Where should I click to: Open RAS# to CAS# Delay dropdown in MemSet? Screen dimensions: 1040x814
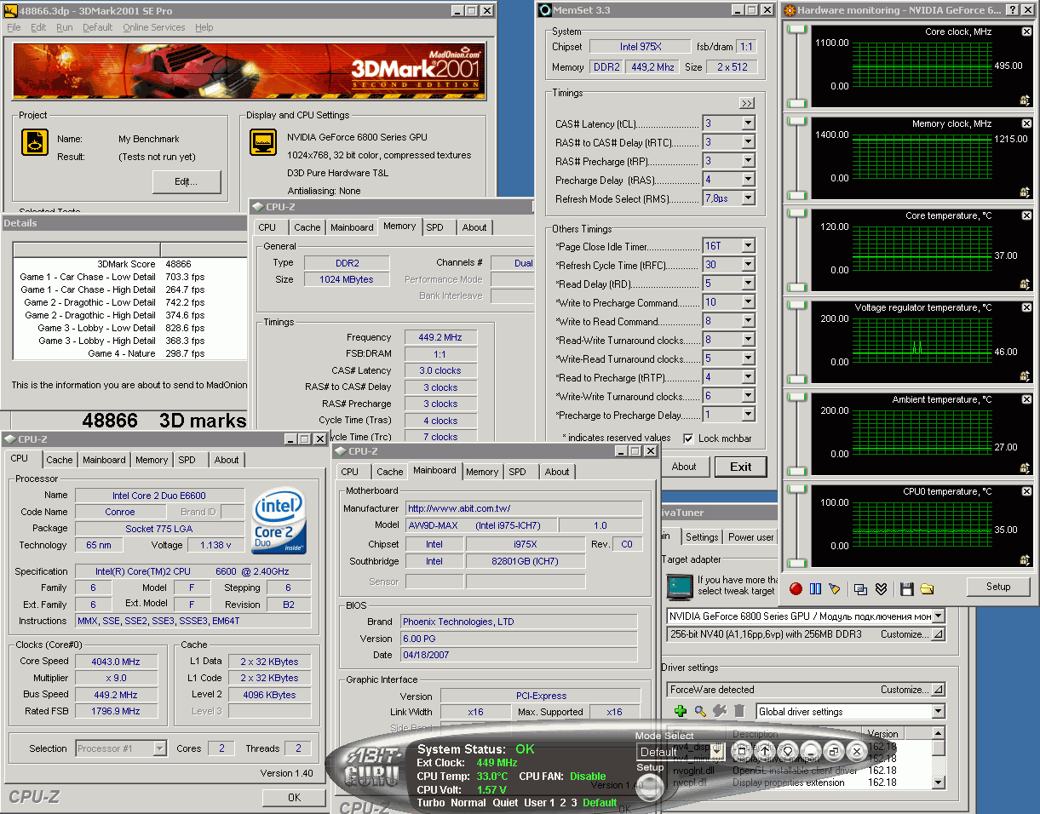(x=748, y=142)
